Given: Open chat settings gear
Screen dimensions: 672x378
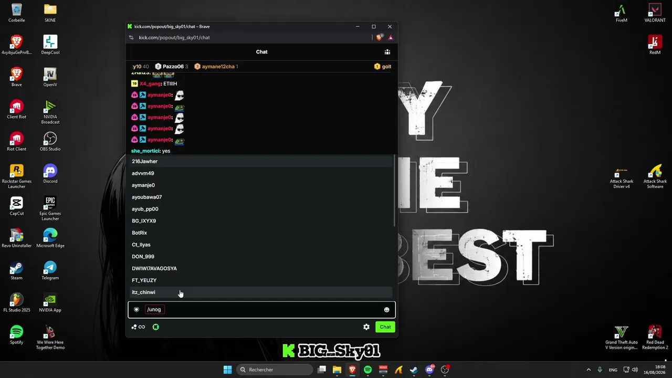Looking at the screenshot, I should click(x=366, y=327).
